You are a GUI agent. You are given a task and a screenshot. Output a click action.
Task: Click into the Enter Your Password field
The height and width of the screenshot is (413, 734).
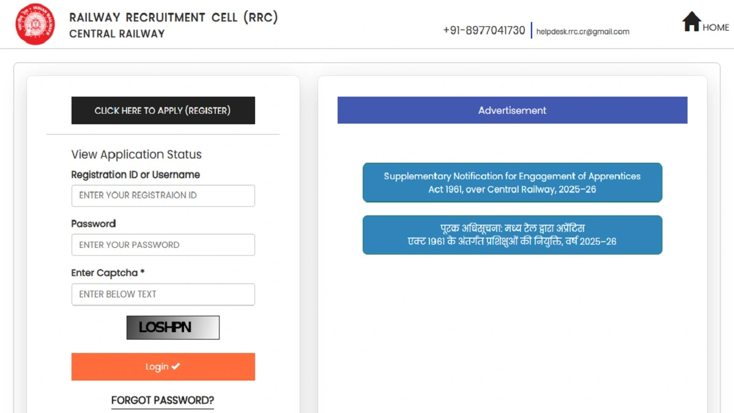pyautogui.click(x=163, y=245)
